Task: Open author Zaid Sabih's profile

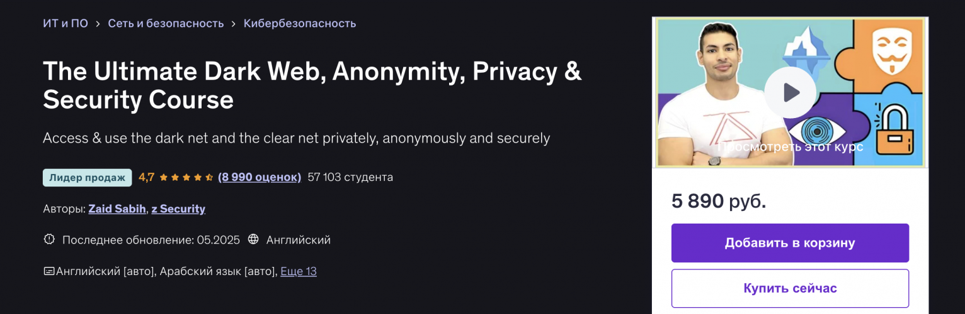Action: [117, 208]
